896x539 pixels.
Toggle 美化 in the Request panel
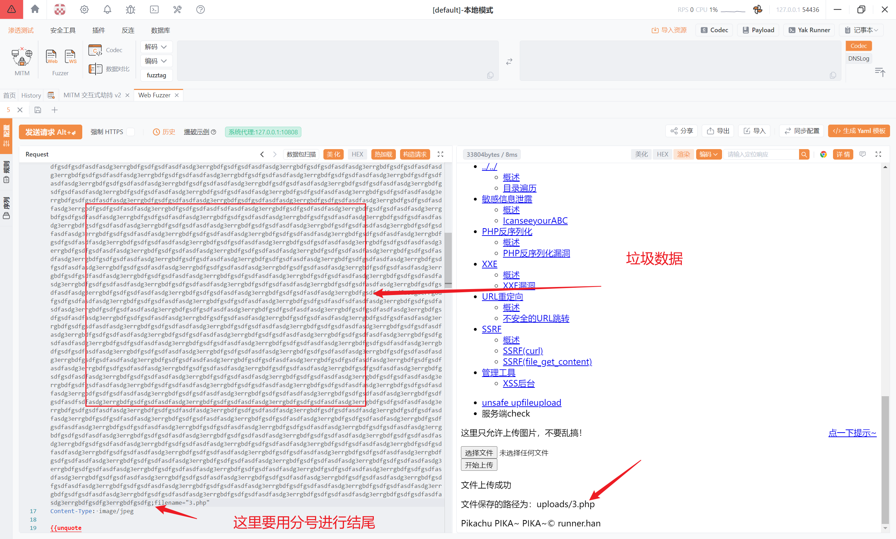[x=333, y=154]
